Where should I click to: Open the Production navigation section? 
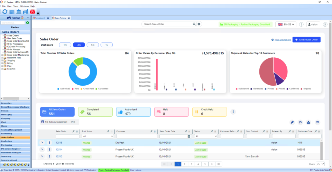(15, 141)
